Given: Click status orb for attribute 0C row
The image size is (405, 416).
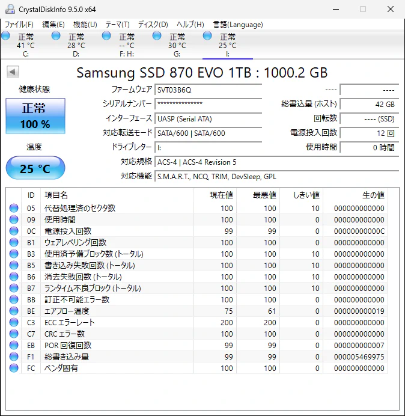Looking at the screenshot, I should pos(14,231).
